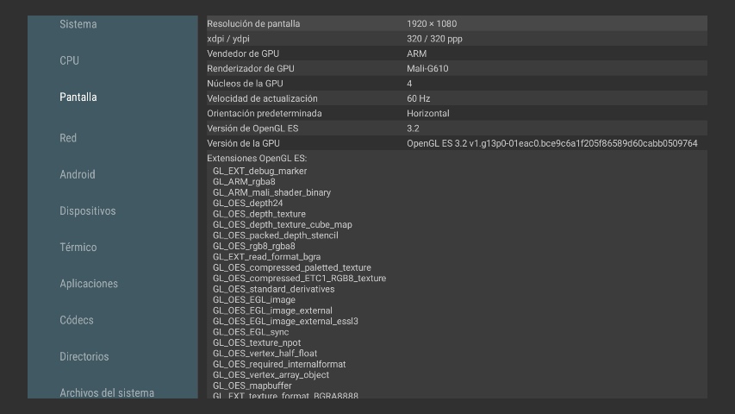Select the Versión de OpenGL ES label

pyautogui.click(x=252, y=129)
